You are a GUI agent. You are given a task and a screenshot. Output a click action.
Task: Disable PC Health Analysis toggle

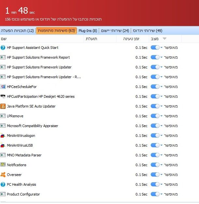point(155,184)
